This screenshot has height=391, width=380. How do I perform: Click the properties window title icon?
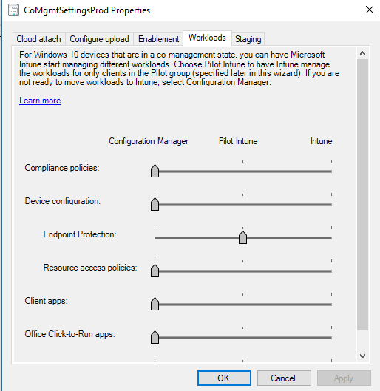coord(13,10)
